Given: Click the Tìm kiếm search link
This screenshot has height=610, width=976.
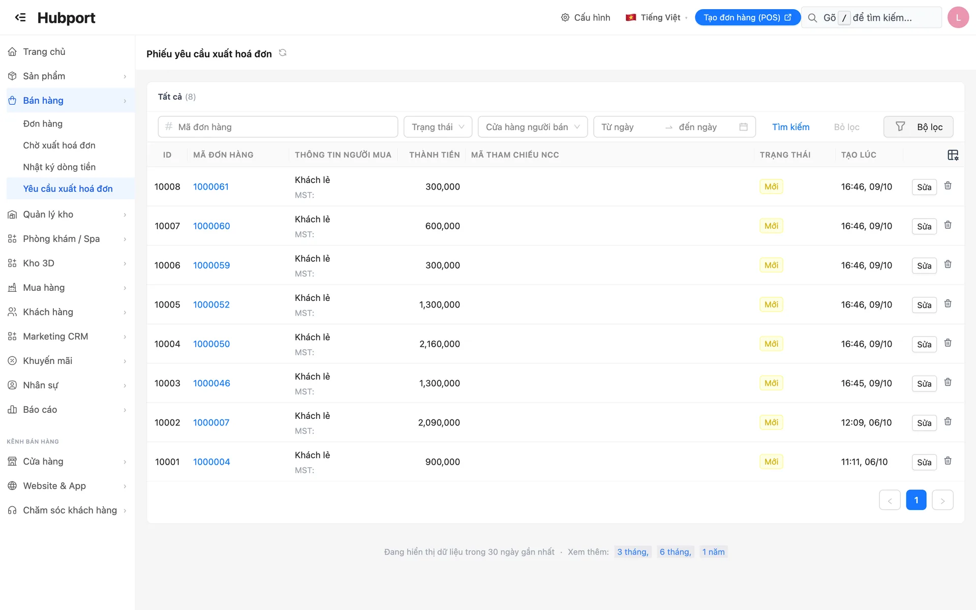Looking at the screenshot, I should pos(790,127).
